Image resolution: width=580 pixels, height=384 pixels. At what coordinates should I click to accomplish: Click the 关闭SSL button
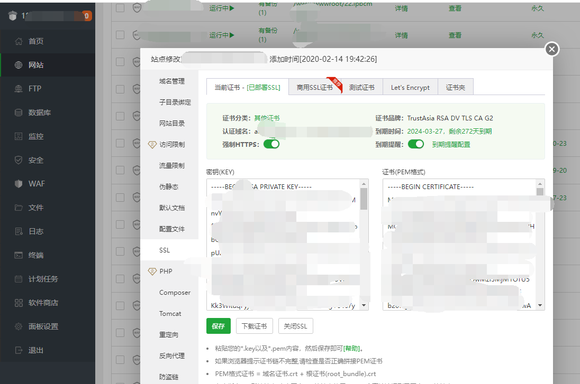pos(295,326)
